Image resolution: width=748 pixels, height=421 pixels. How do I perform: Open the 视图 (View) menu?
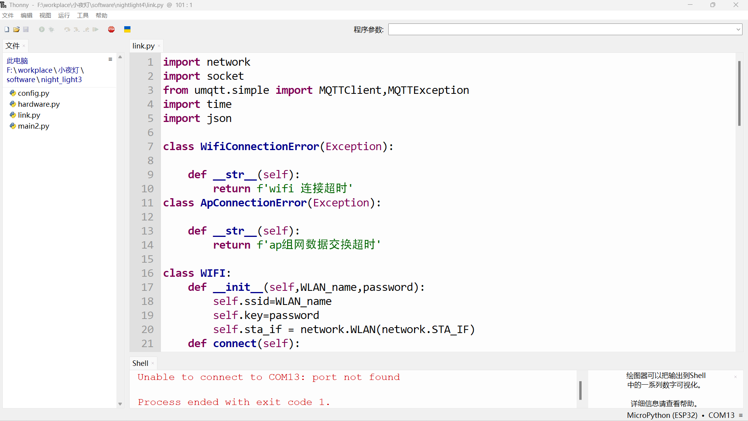click(x=45, y=15)
